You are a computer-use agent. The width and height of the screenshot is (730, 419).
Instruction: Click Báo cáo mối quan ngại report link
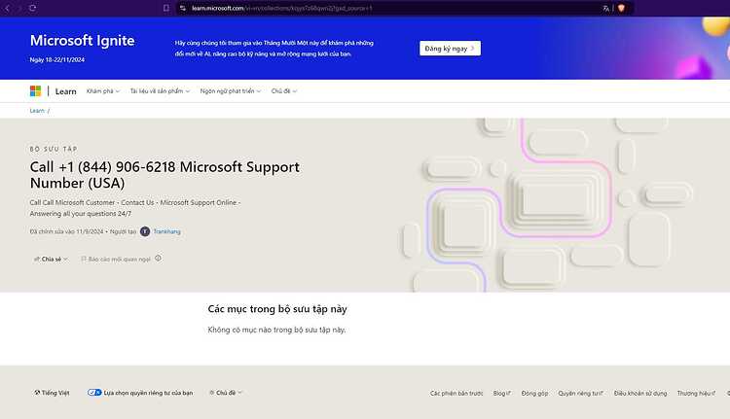[116, 259]
